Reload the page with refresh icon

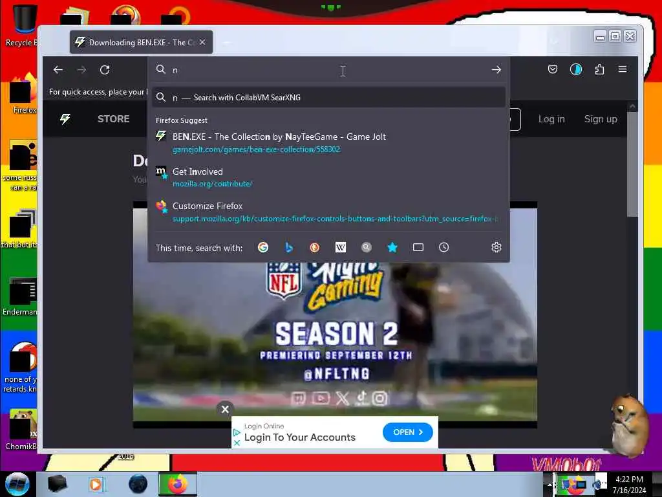point(105,70)
